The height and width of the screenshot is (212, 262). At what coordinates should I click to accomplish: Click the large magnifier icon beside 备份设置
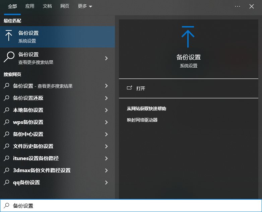(x=9, y=57)
